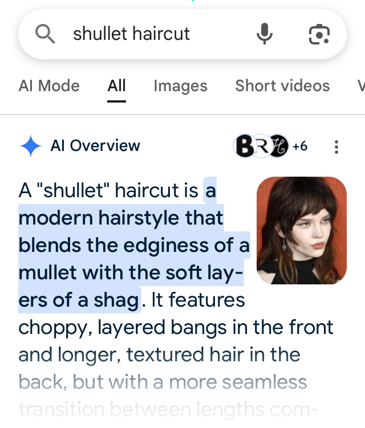Open the shullet haircut example photo

(302, 230)
